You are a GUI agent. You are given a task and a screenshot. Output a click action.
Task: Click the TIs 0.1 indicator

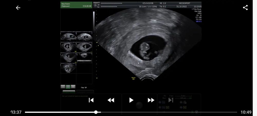point(163,6)
